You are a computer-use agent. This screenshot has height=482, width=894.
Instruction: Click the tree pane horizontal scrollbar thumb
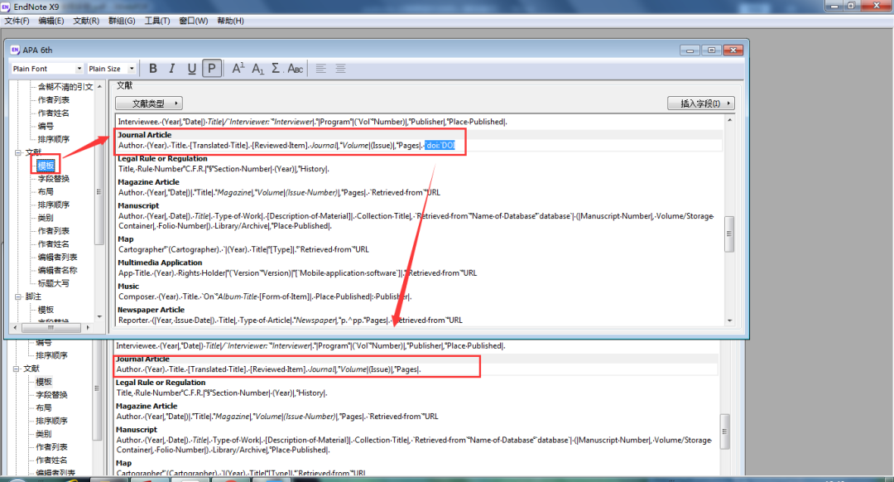click(x=50, y=327)
